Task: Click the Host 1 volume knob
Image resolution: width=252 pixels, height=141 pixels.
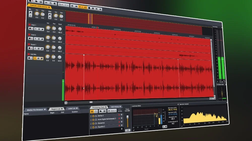Action: (x=48, y=28)
